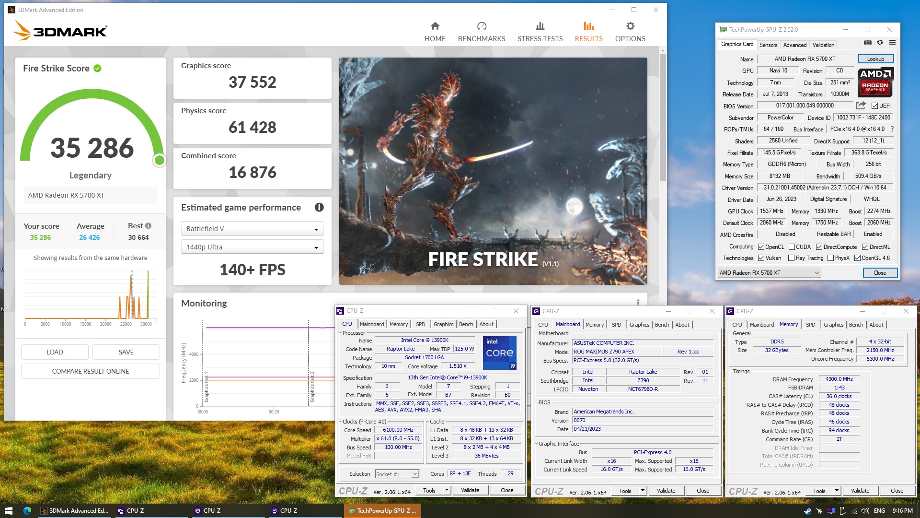Open Monitoring three-dot menu
This screenshot has width=920, height=518.
pos(638,303)
